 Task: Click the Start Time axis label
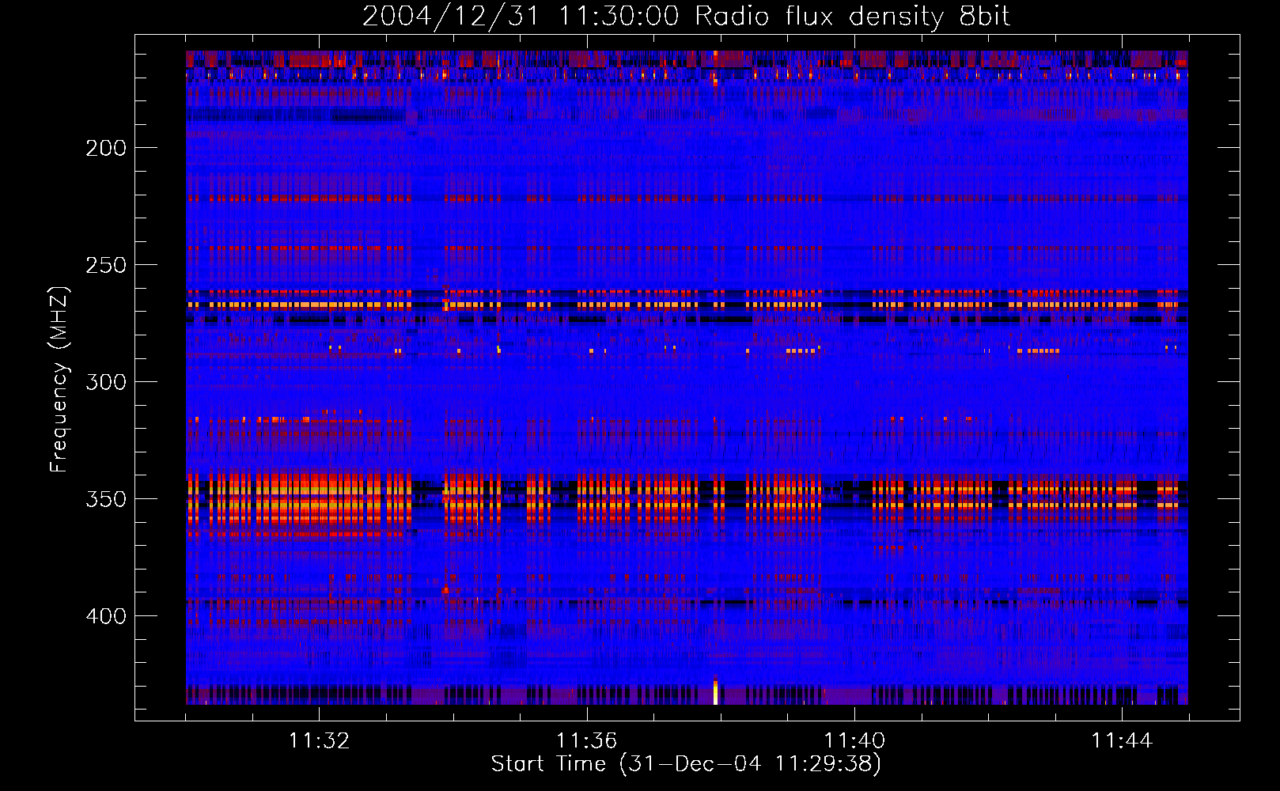(686, 763)
